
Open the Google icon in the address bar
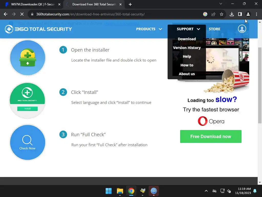coord(205,14)
